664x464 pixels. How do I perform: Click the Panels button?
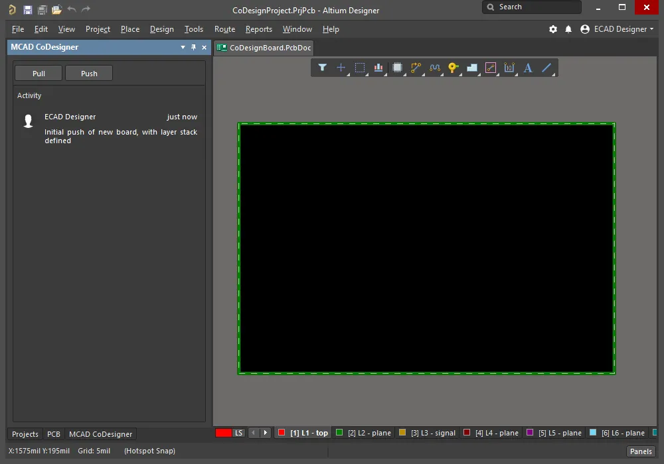coord(641,451)
